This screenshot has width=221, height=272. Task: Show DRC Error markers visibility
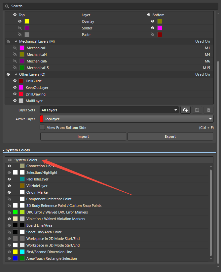[9, 212]
